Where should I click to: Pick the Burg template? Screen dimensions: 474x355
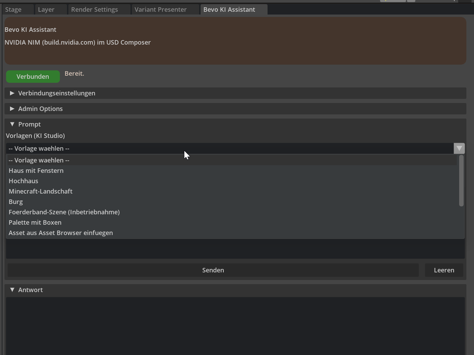[x=232, y=202]
